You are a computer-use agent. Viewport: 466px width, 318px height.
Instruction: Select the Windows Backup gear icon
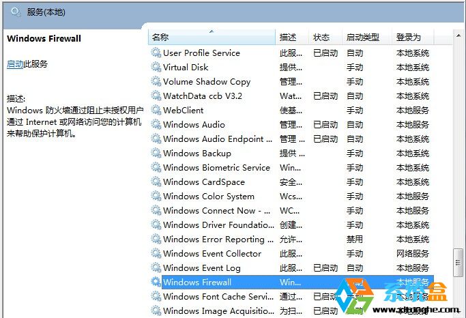(156, 154)
